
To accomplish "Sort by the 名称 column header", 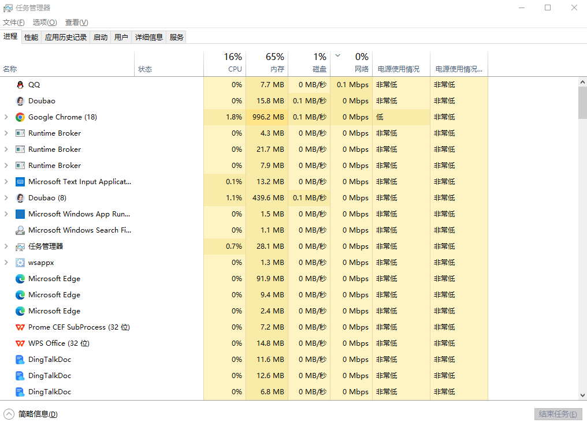I will (x=68, y=63).
